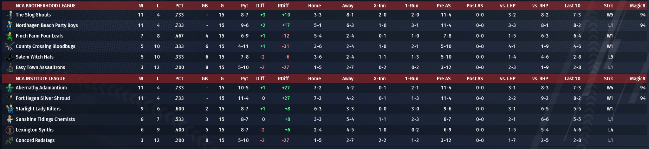Click the NCA Institute League header
Viewport: 649px width, 149px height.
40,79
